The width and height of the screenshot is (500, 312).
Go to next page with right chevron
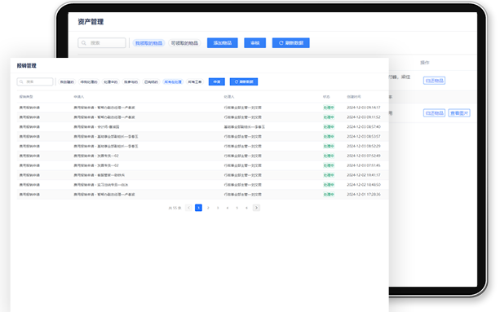[256, 208]
